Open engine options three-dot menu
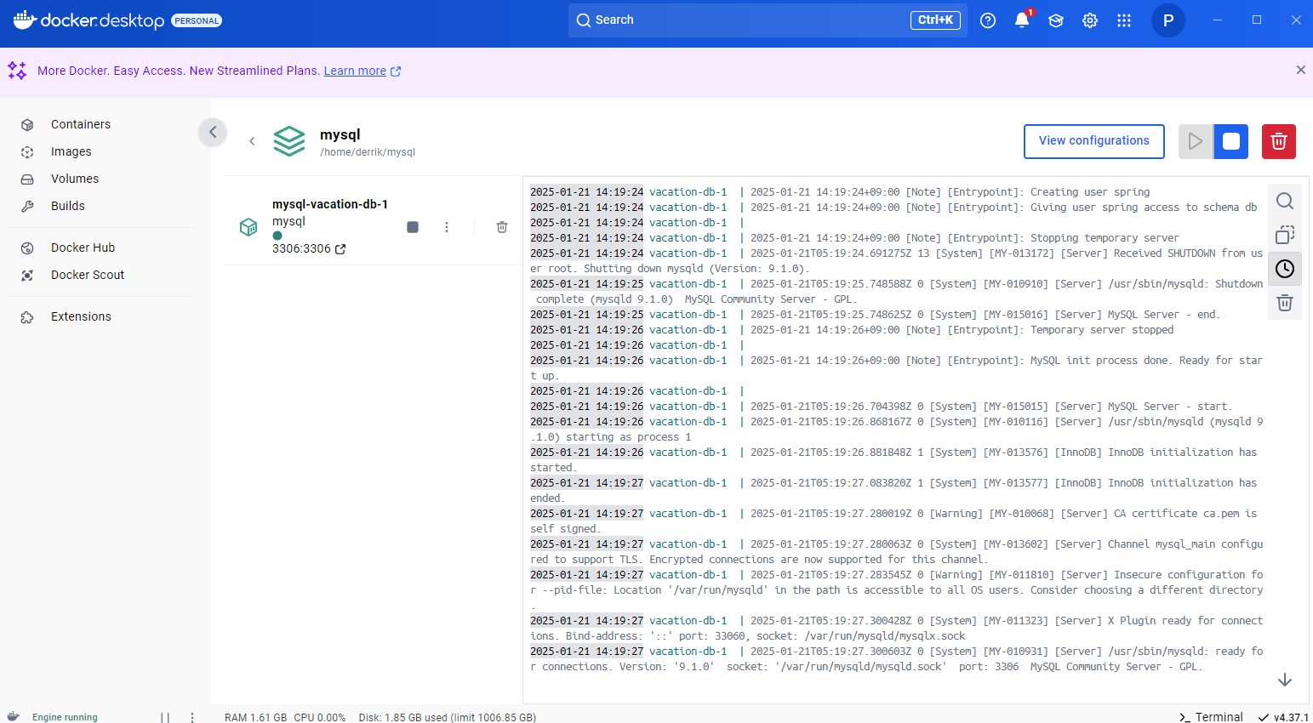 192,717
